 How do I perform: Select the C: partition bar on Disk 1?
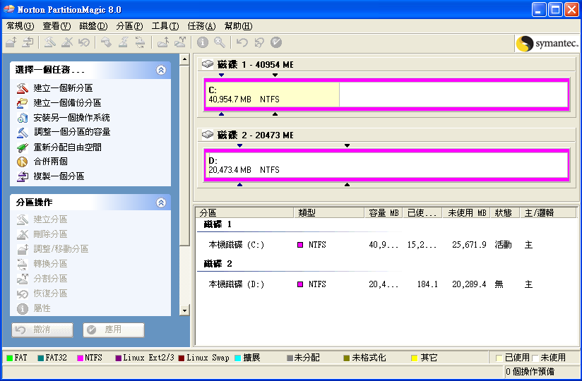pyautogui.click(x=386, y=95)
